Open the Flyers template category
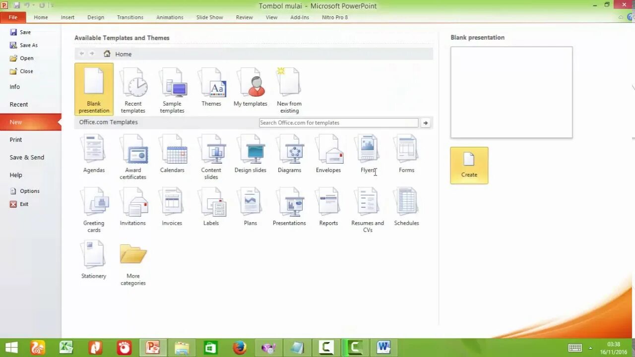This screenshot has height=357, width=635. pos(368,154)
